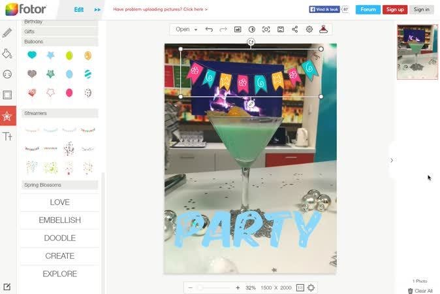Expand the Gifts sticker category
Viewport: 440px width, 294px height.
coord(60,31)
